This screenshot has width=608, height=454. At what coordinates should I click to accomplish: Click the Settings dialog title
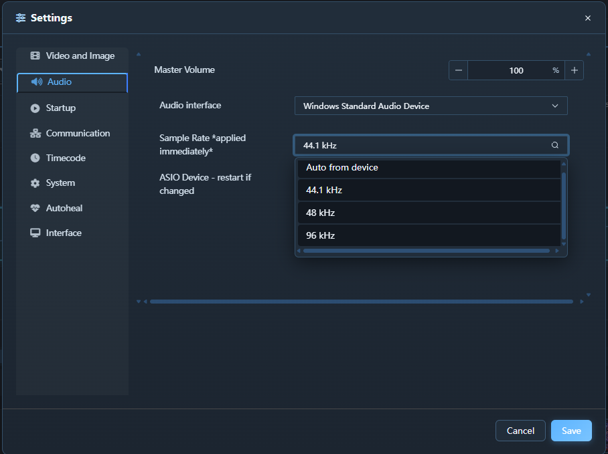point(52,18)
